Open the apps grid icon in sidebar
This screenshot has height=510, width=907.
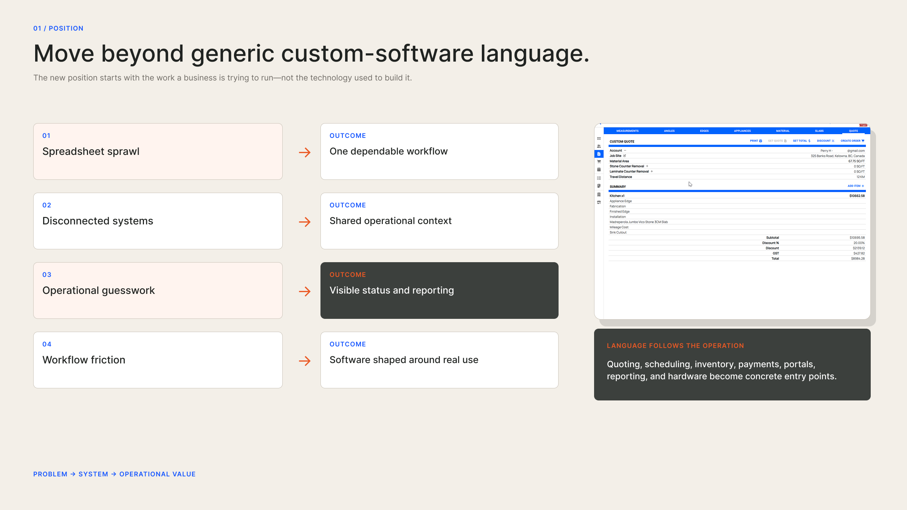(599, 139)
